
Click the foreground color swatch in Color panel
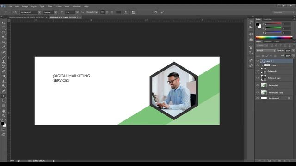click(258, 24)
